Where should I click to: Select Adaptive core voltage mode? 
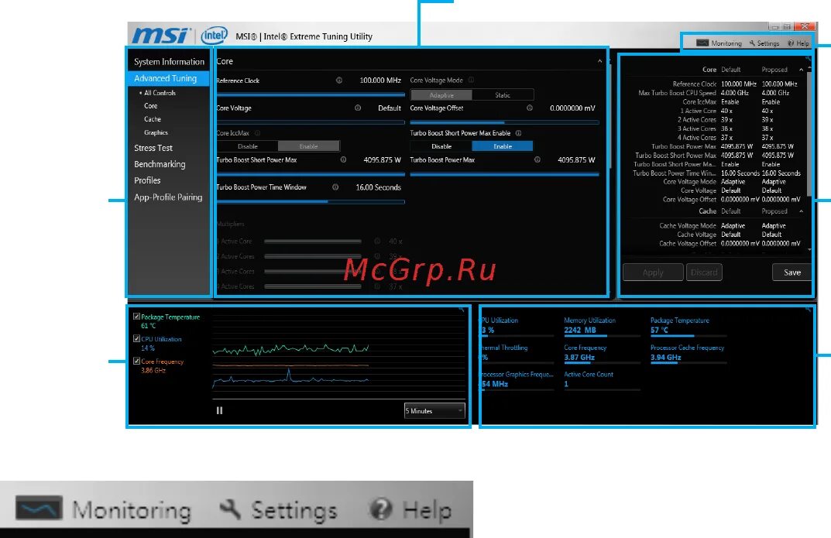click(441, 94)
